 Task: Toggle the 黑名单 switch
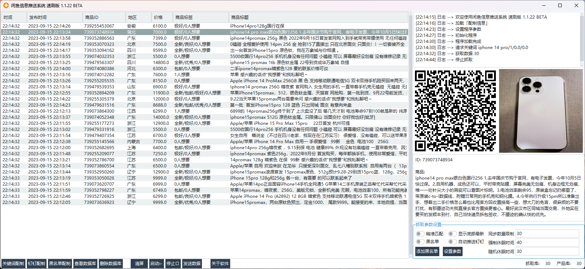point(420,241)
